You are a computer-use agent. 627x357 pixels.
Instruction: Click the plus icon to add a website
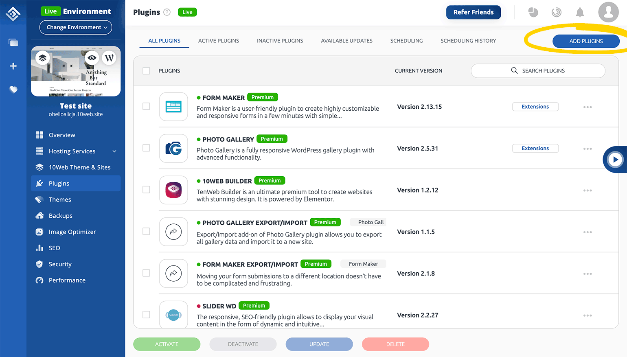(x=13, y=66)
